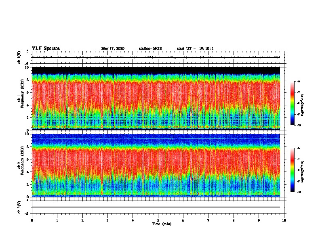
Task: Click ch.2 frequency tick label '10'
Action: point(27,134)
